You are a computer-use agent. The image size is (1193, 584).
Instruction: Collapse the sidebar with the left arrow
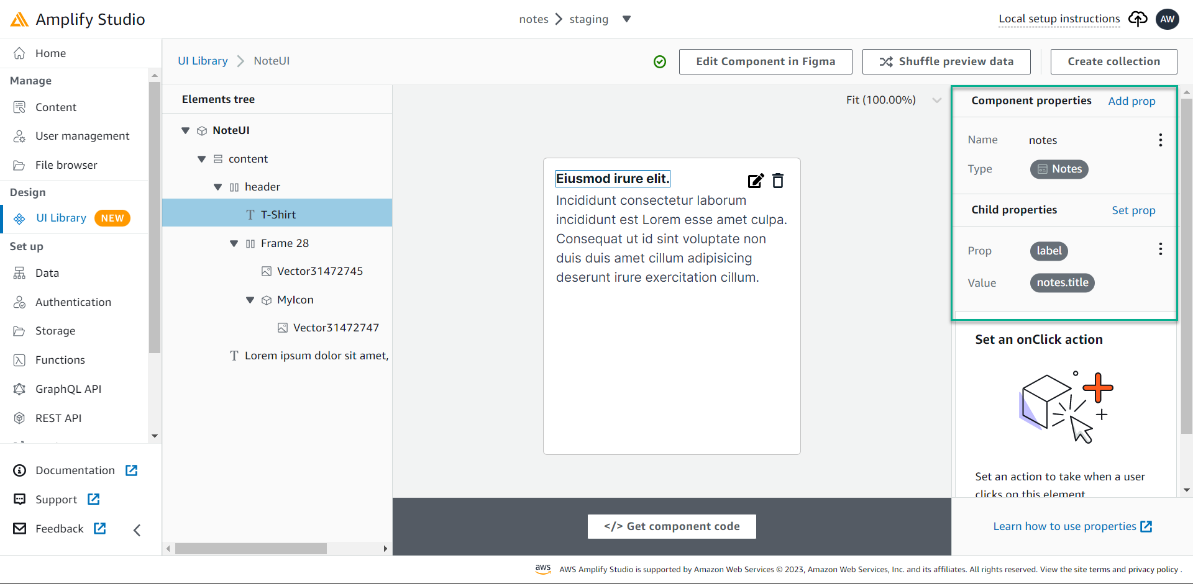pyautogui.click(x=137, y=529)
